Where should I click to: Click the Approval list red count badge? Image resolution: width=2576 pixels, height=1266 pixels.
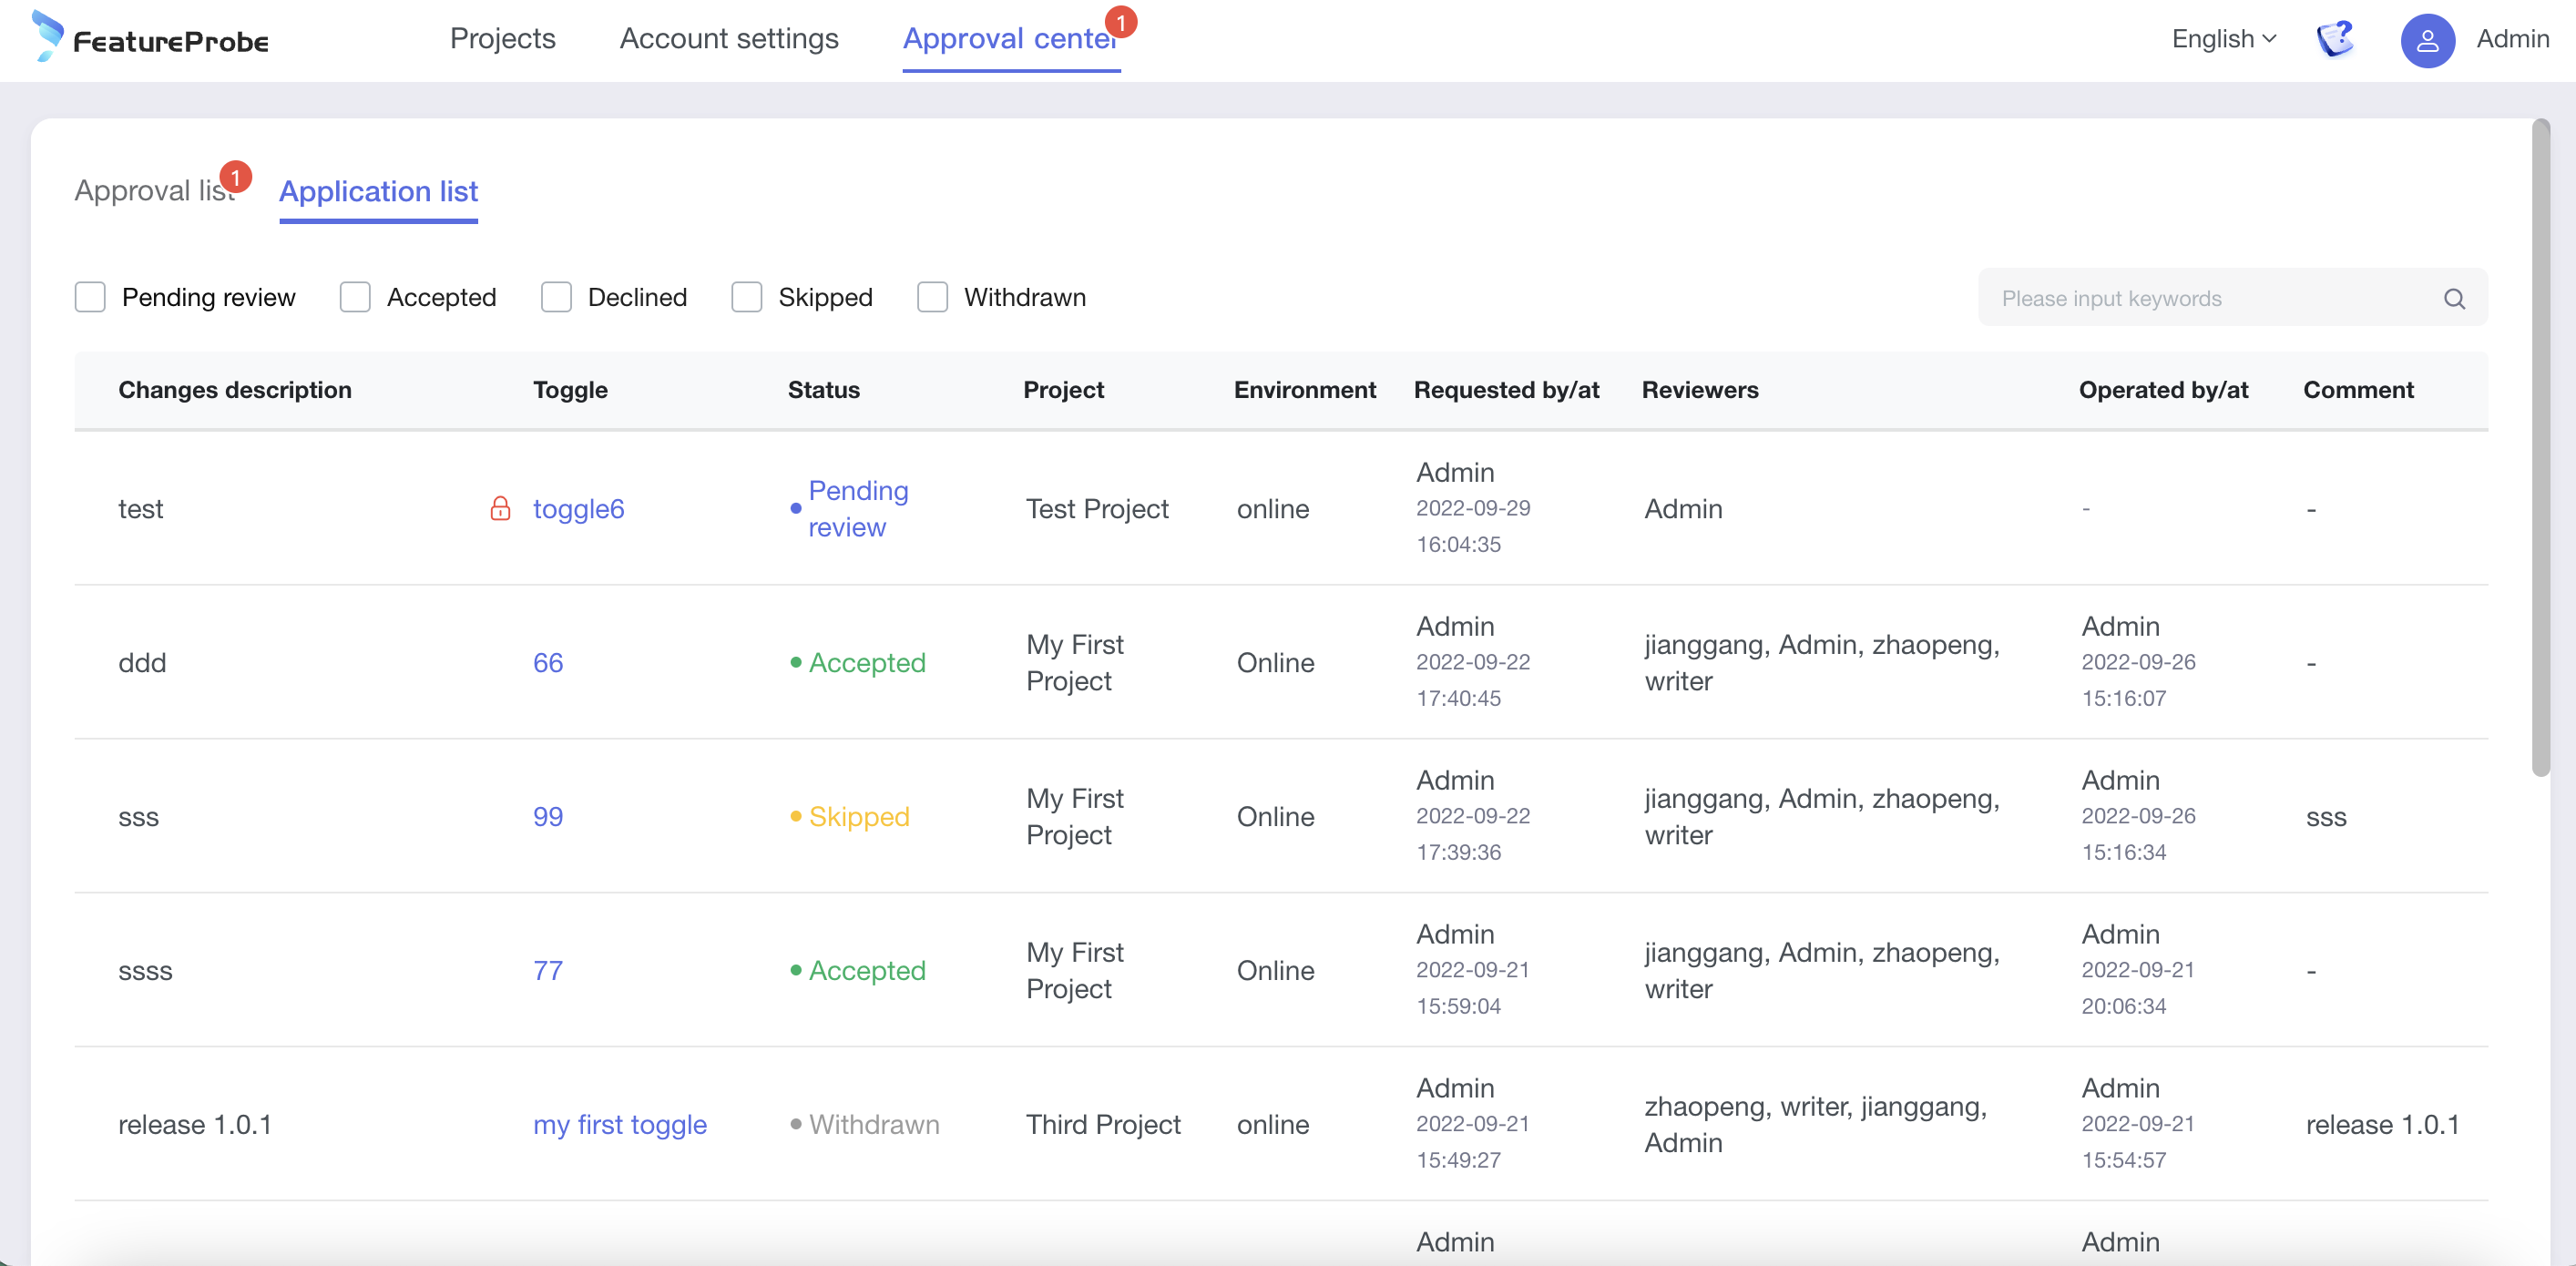236,177
